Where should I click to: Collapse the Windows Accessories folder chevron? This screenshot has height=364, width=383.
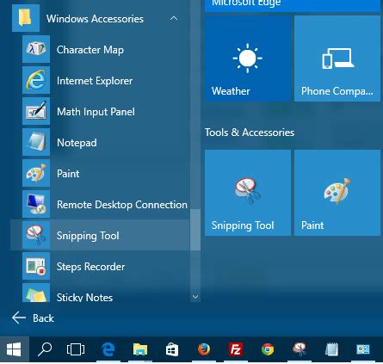point(174,19)
